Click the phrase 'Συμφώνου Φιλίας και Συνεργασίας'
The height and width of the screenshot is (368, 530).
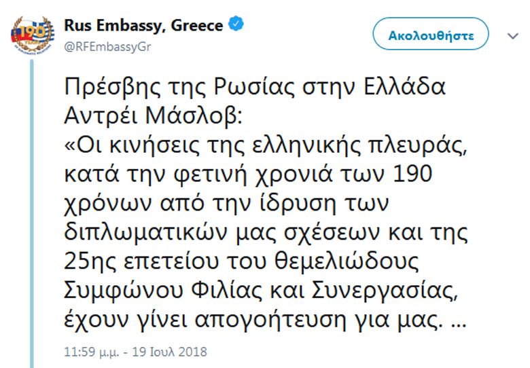click(260, 291)
